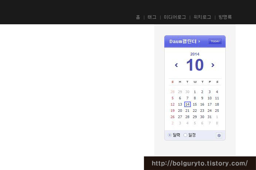Open the 태그 menu item
Image resolution: width=256 pixels, height=170 pixels.
(152, 17)
